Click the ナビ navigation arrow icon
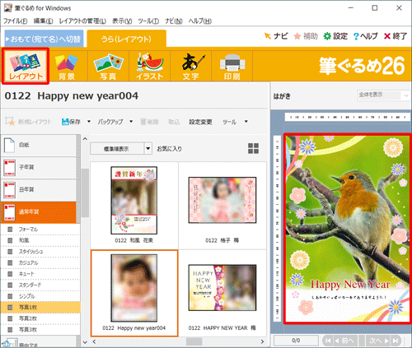 tap(268, 36)
